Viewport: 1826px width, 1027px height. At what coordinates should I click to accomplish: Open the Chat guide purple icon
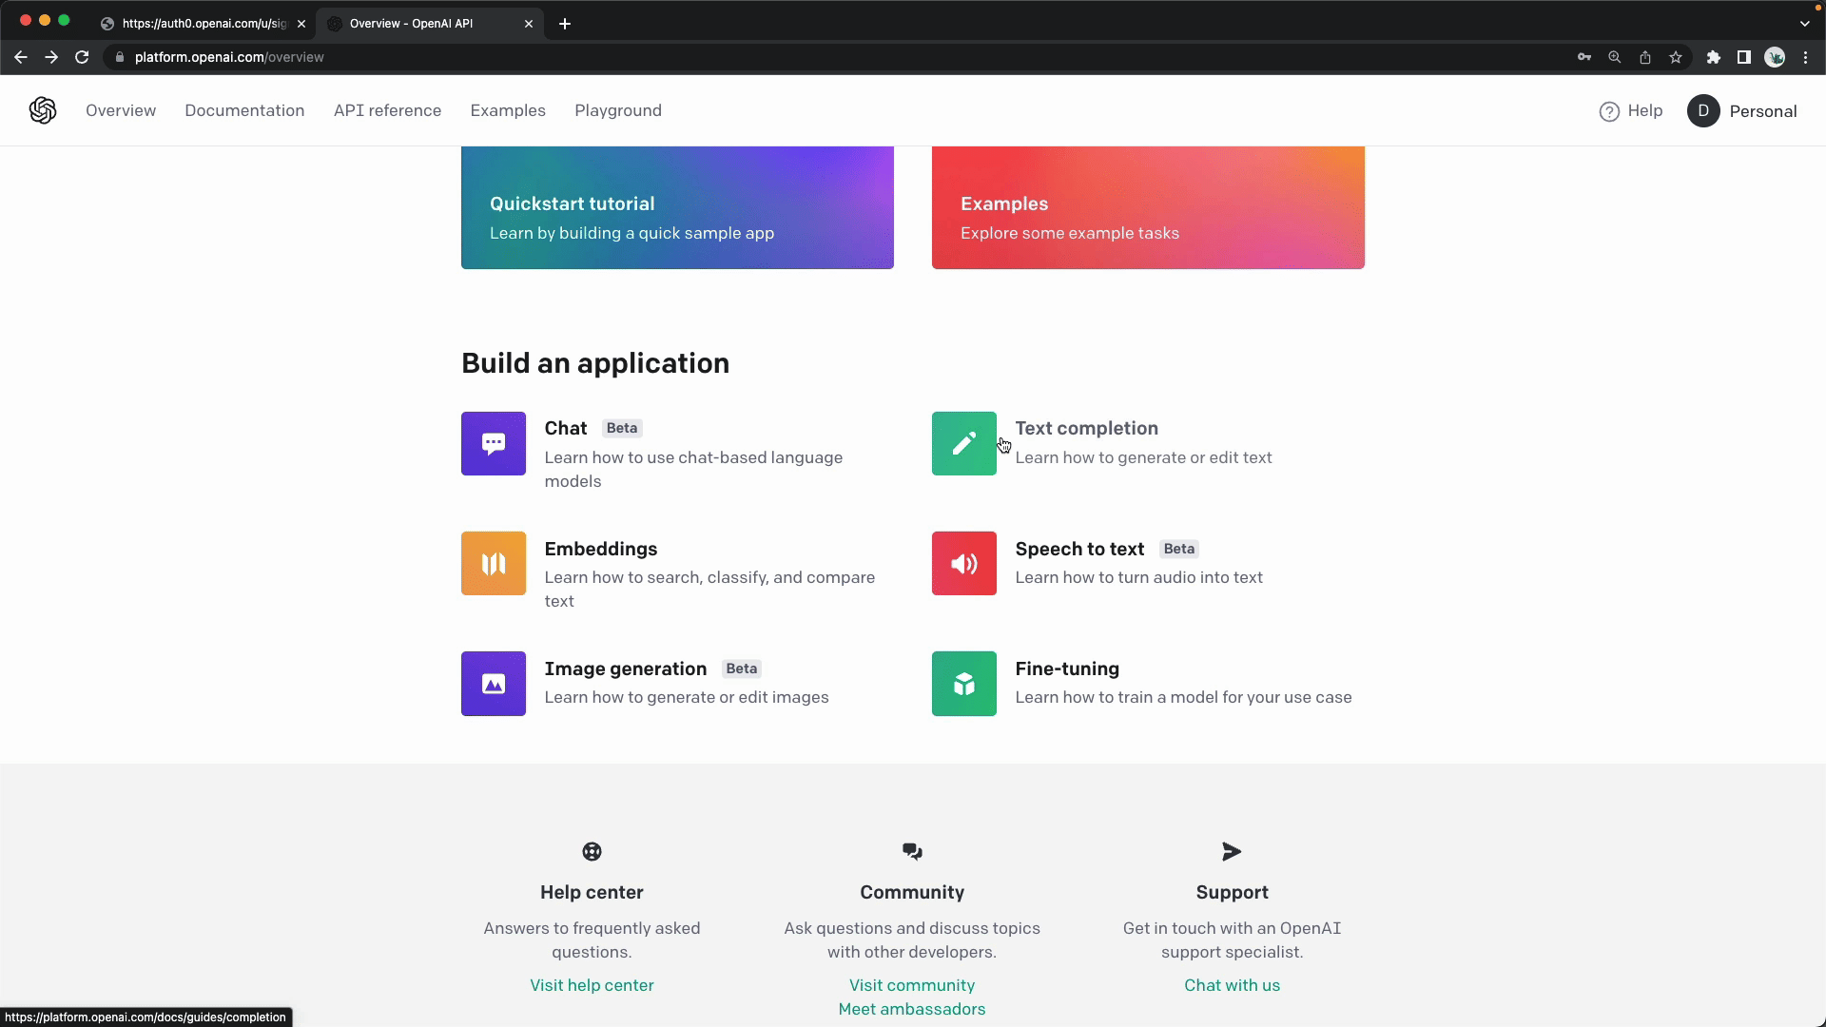[494, 443]
